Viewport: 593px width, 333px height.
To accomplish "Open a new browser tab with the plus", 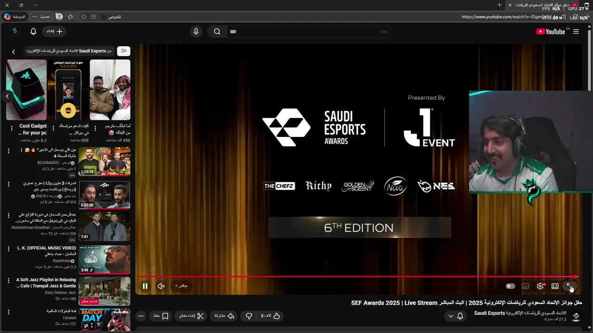I will [x=499, y=5].
